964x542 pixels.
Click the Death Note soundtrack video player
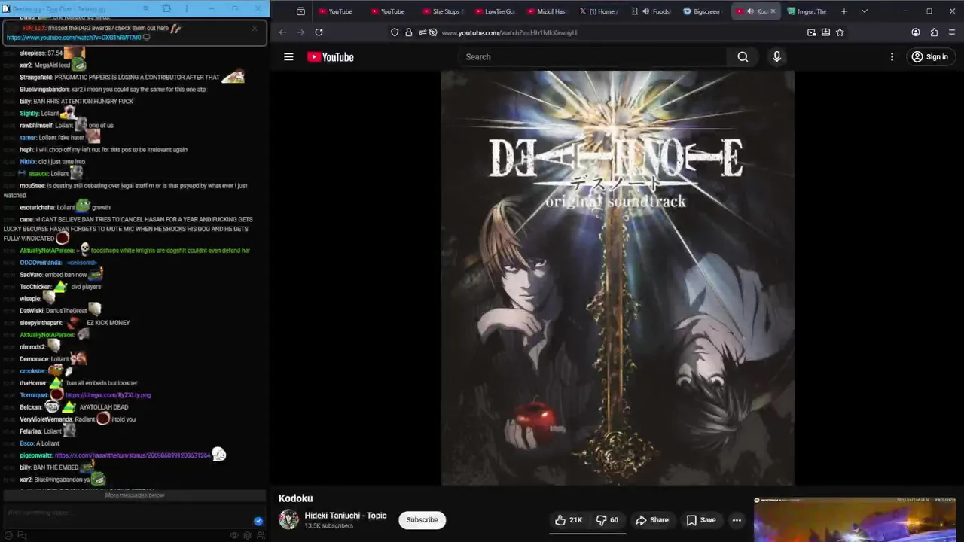618,279
